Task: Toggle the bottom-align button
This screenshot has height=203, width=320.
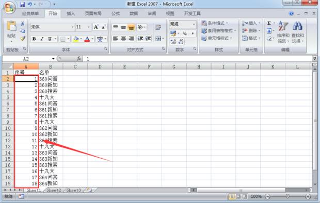Action: coord(131,27)
